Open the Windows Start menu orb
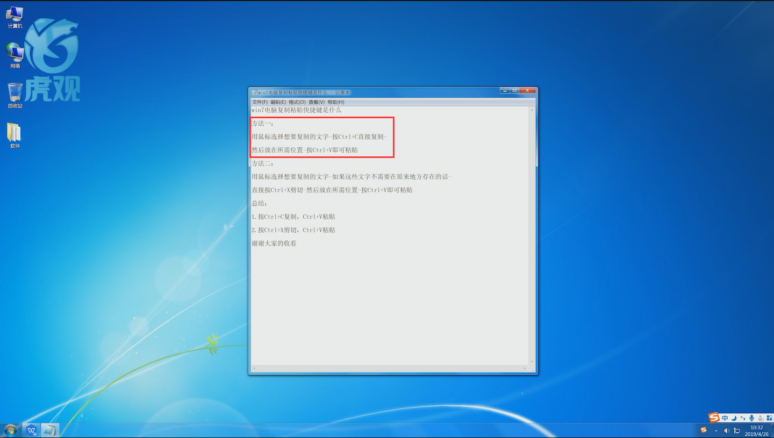This screenshot has height=438, width=774. pyautogui.click(x=10, y=430)
